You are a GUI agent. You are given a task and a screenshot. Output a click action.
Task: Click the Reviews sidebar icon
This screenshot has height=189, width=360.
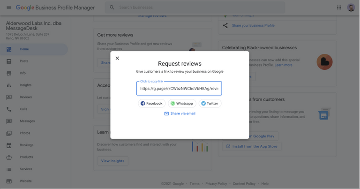coord(9,97)
